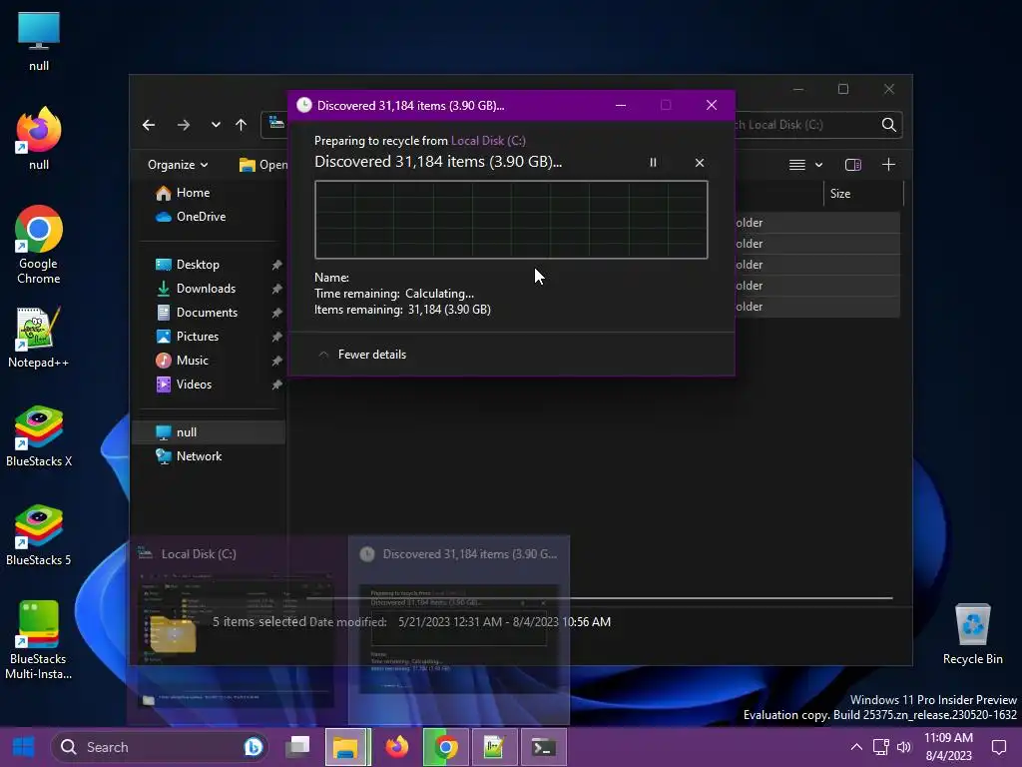
Task: Toggle the preview pane
Action: pyautogui.click(x=852, y=165)
